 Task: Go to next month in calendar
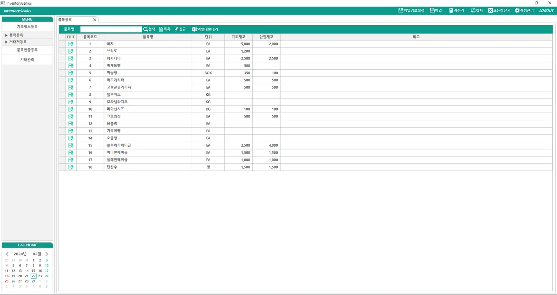tap(47, 254)
